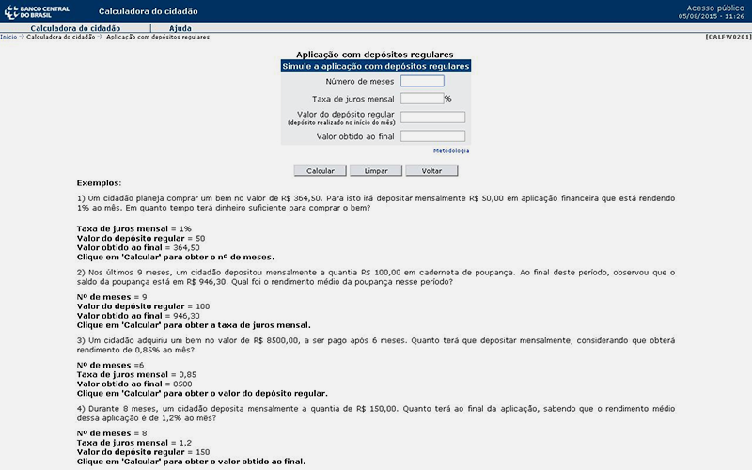
Task: Click the 'Taxa de juros mensal' field
Action: pyautogui.click(x=421, y=99)
